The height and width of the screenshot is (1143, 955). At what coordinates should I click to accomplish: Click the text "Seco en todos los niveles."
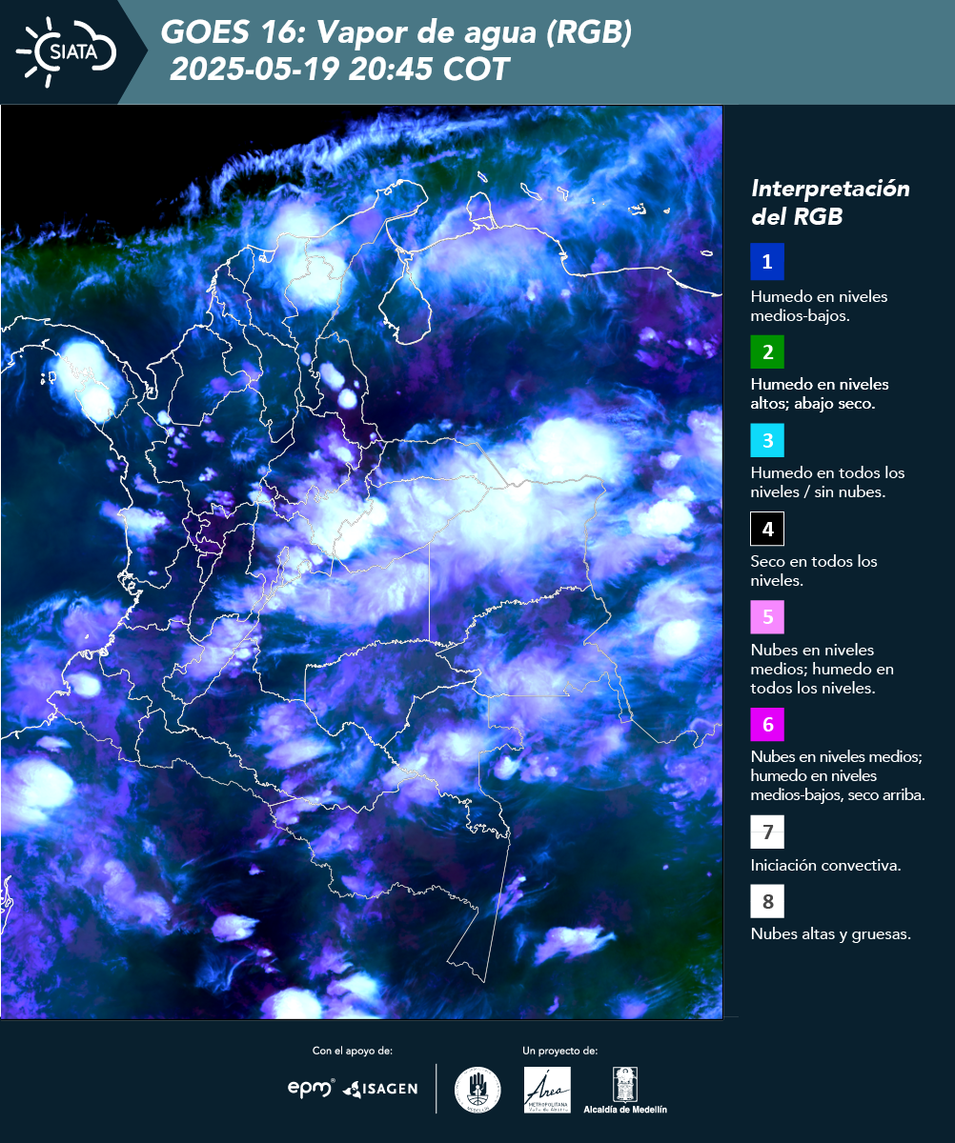click(814, 571)
